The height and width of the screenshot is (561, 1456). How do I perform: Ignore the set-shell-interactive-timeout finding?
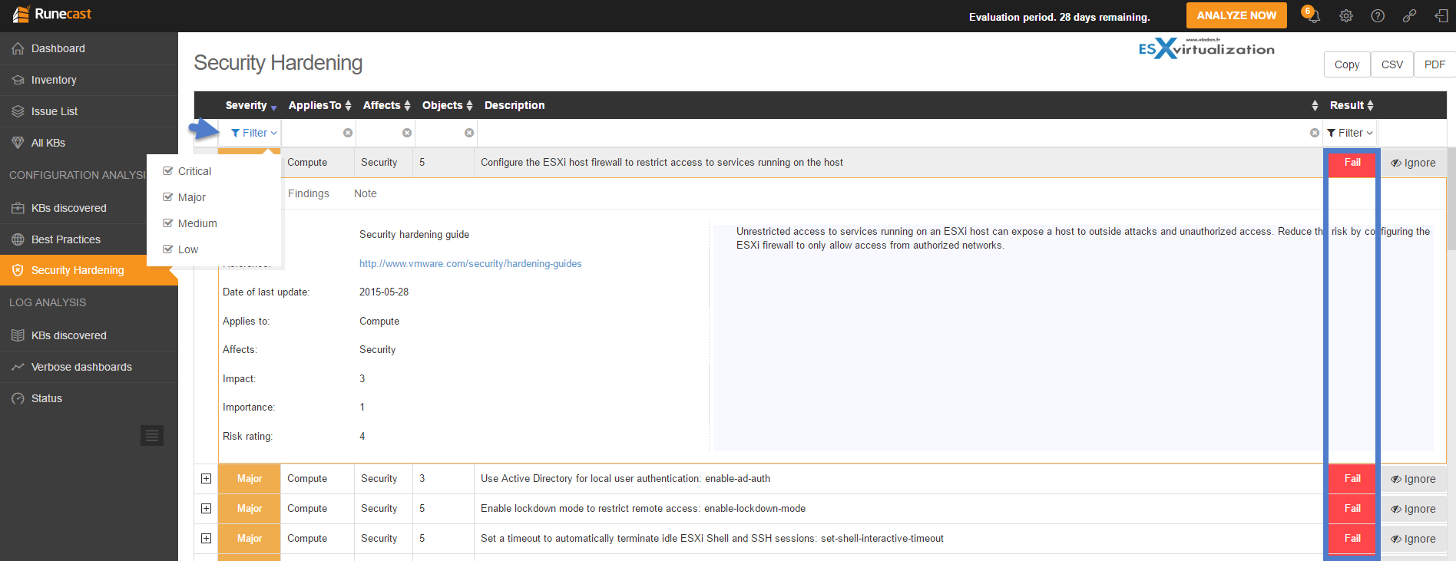point(1413,539)
